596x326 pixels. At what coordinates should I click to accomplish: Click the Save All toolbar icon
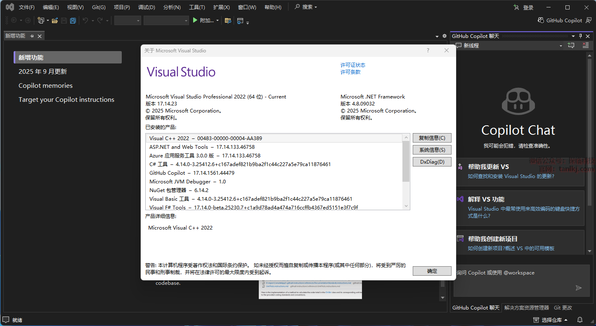pos(73,21)
